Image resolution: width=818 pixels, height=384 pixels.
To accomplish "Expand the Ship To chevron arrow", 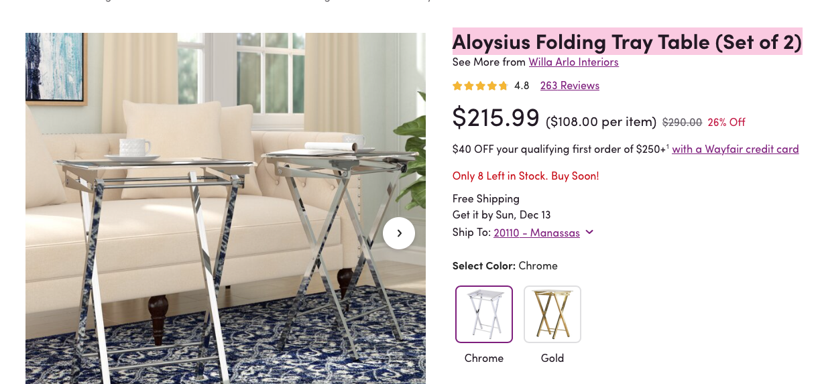I will tap(589, 233).
